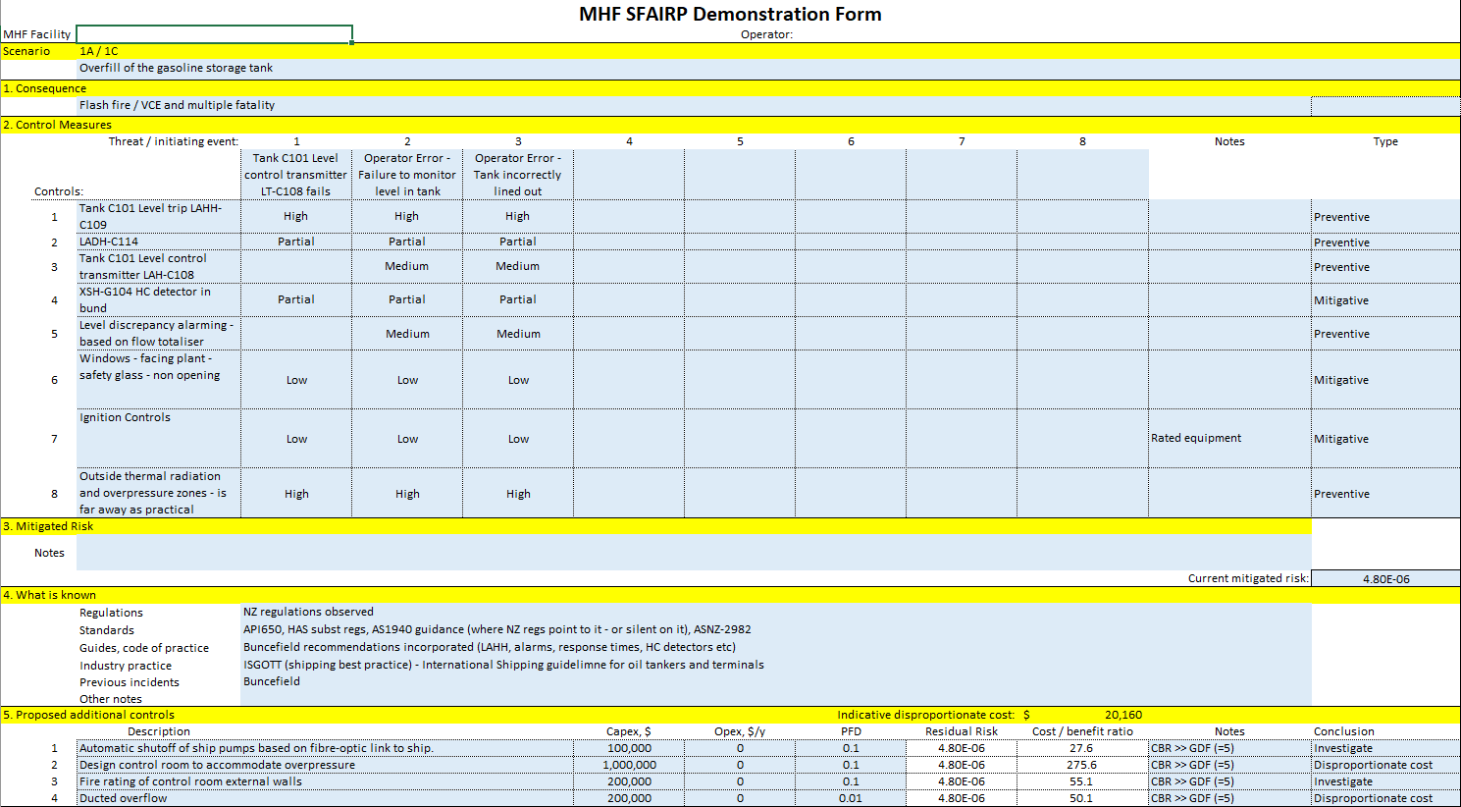Viewport: 1461px width, 807px height.
Task: Click the 'Ignition Controls' control cell
Action: click(x=159, y=438)
